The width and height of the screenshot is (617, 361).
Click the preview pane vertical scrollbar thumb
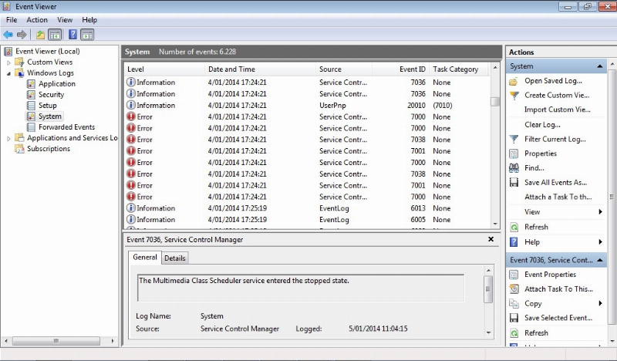488,289
